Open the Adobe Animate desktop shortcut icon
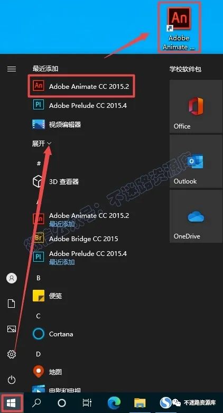 [179, 27]
